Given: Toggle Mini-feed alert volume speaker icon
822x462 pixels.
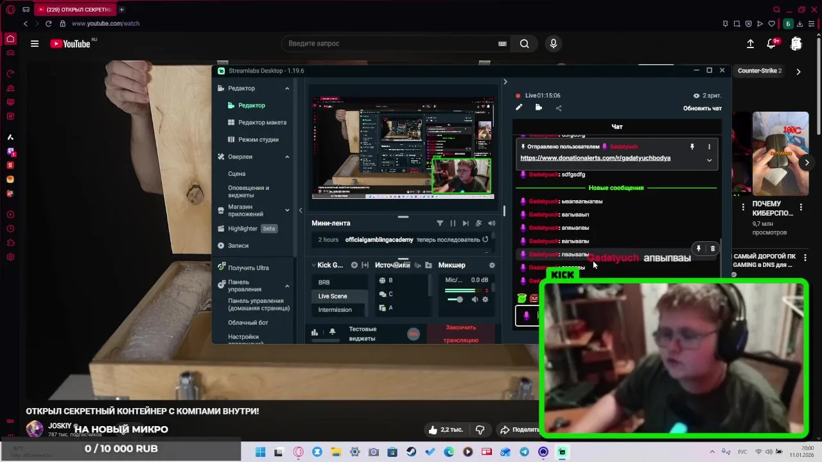Looking at the screenshot, I should tap(491, 223).
